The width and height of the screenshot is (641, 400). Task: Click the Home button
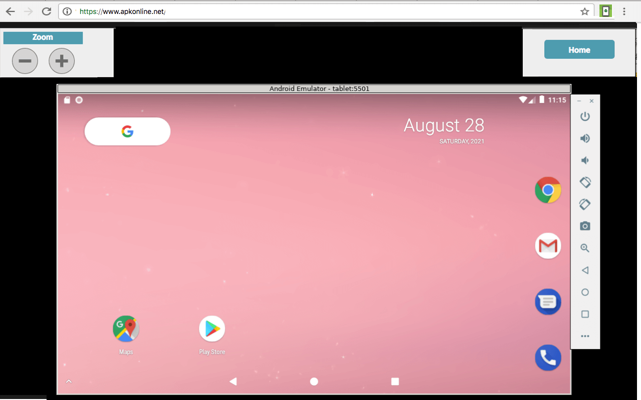pos(579,49)
